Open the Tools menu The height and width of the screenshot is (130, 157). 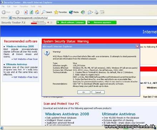tap(33, 6)
